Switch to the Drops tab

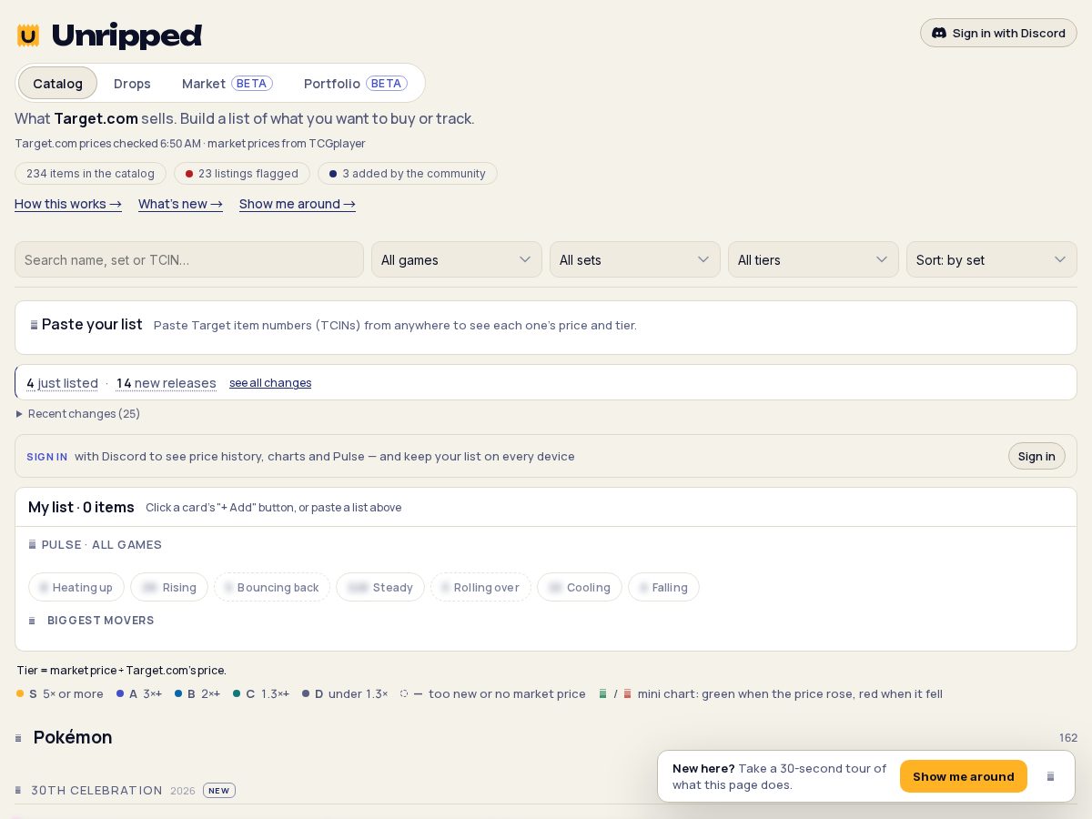coord(132,83)
